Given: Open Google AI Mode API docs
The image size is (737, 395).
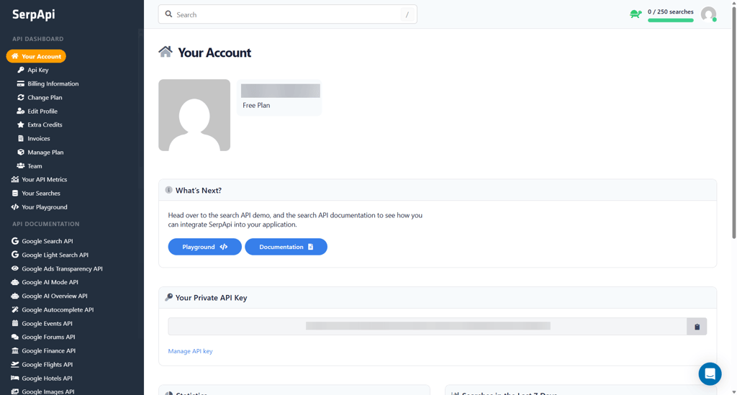Looking at the screenshot, I should click(x=50, y=282).
